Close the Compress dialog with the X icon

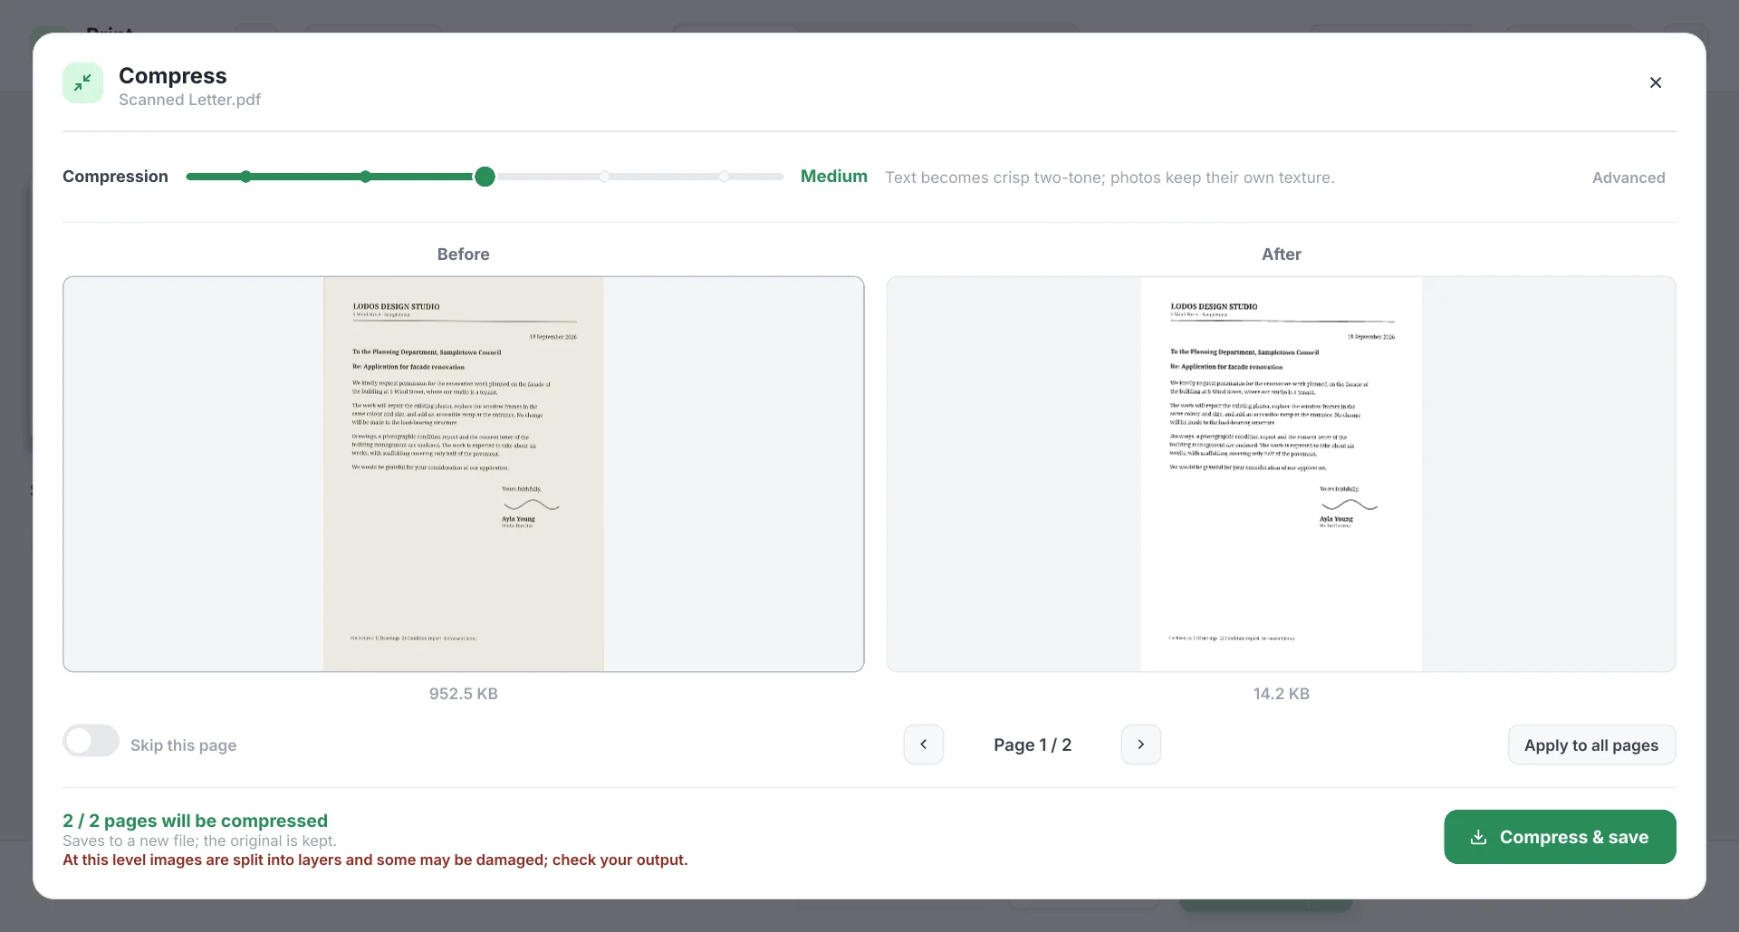[1656, 82]
